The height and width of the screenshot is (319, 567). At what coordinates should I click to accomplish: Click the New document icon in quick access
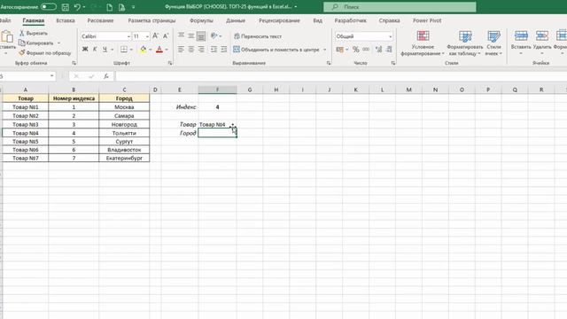(109, 7)
